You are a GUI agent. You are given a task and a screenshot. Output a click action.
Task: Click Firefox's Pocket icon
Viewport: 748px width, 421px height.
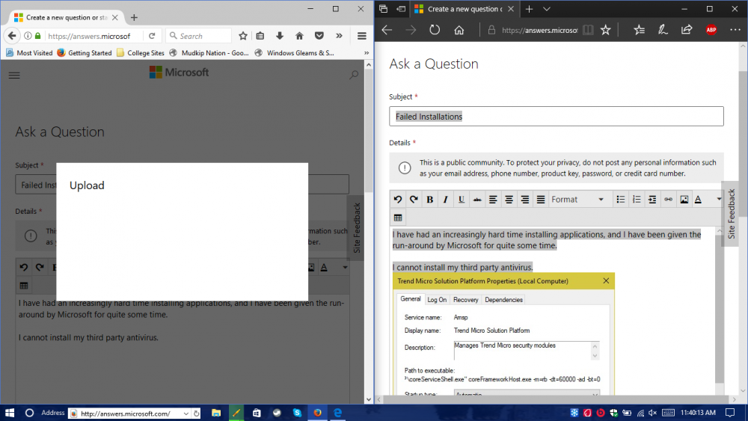[x=319, y=36]
